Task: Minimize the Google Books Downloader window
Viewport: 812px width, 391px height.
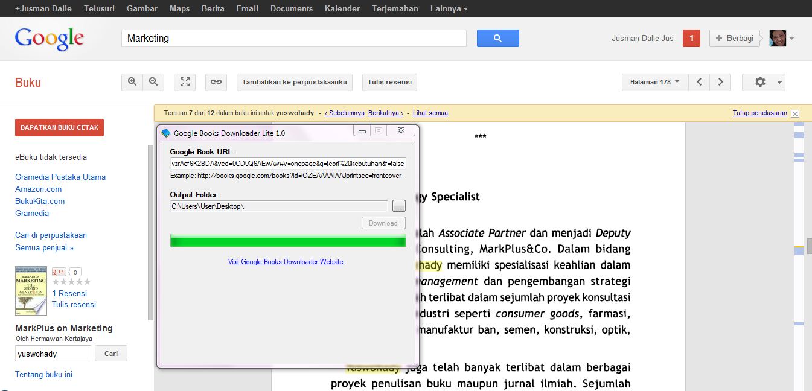Action: (x=362, y=130)
